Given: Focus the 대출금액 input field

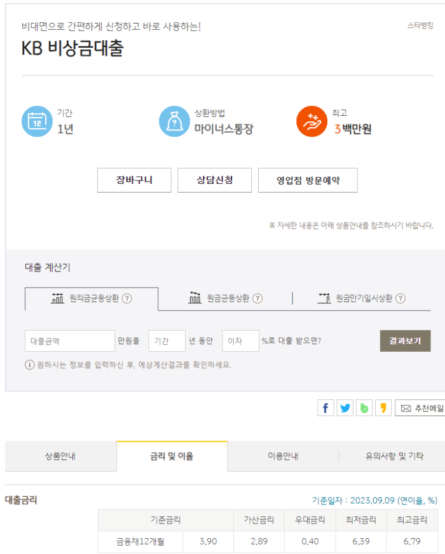Looking at the screenshot, I should [x=70, y=341].
